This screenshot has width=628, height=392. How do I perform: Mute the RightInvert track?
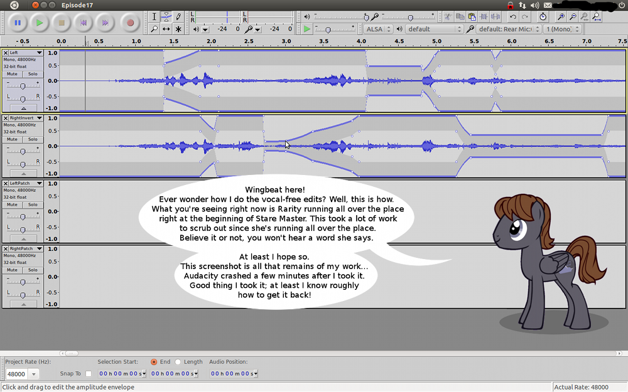tap(12, 139)
